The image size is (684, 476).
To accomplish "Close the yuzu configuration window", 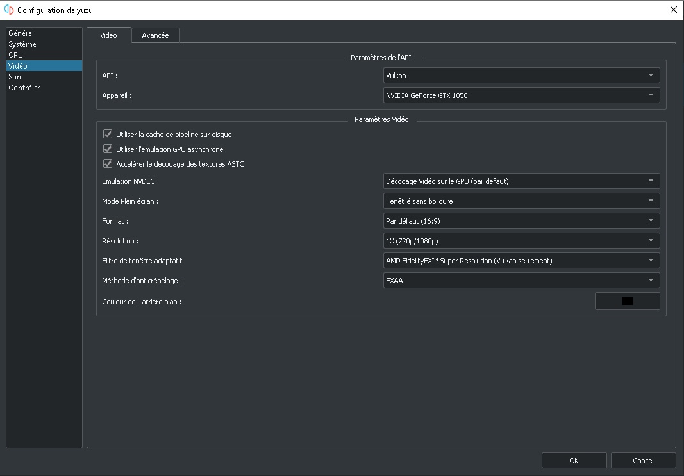I will (673, 10).
